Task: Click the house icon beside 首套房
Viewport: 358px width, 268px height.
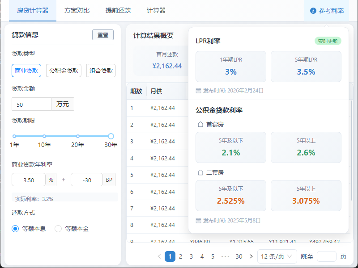Action: [200, 124]
